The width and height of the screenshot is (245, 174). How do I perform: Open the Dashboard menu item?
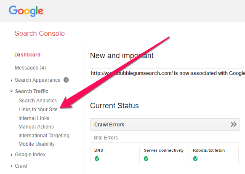click(x=27, y=55)
